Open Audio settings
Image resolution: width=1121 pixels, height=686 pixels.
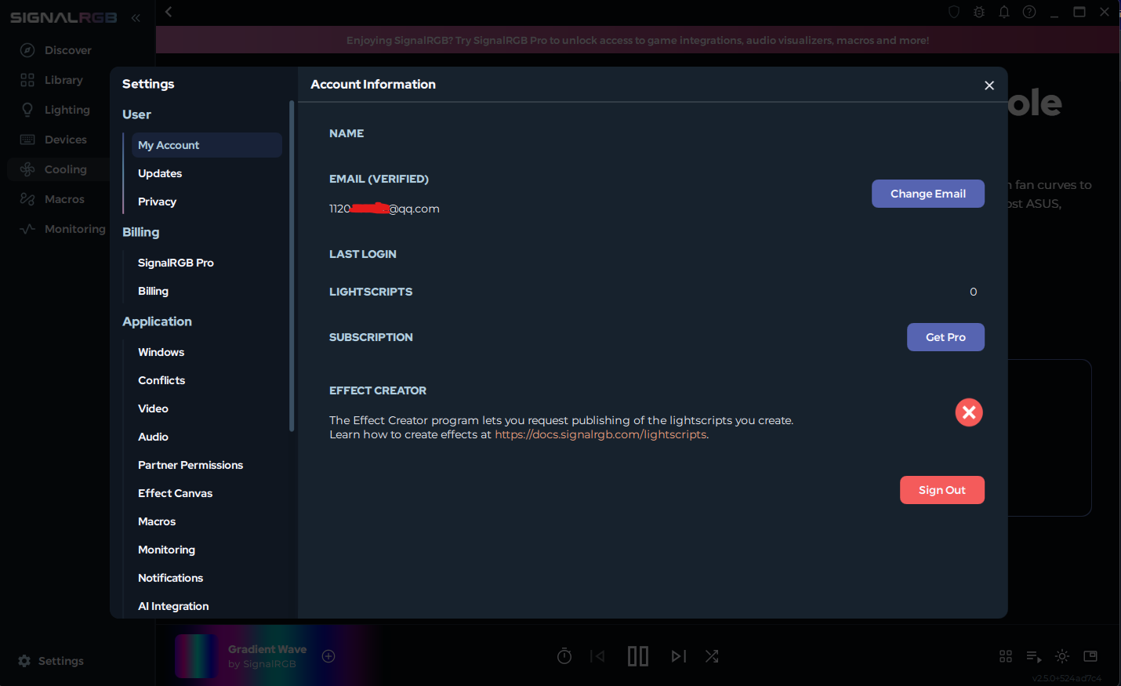tap(153, 437)
